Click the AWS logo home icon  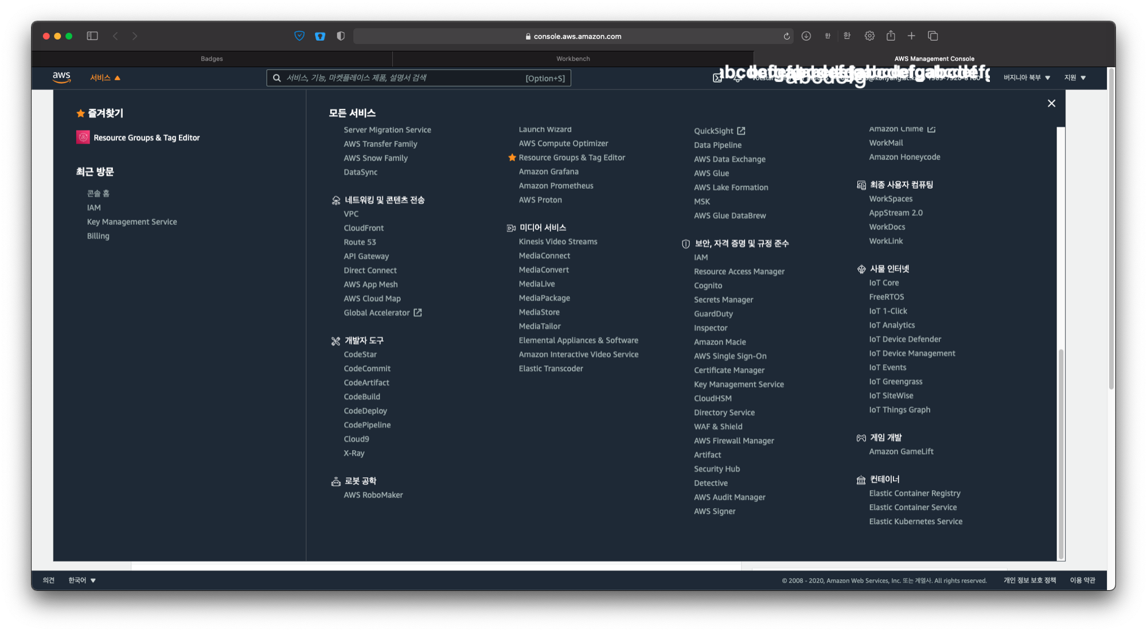61,77
